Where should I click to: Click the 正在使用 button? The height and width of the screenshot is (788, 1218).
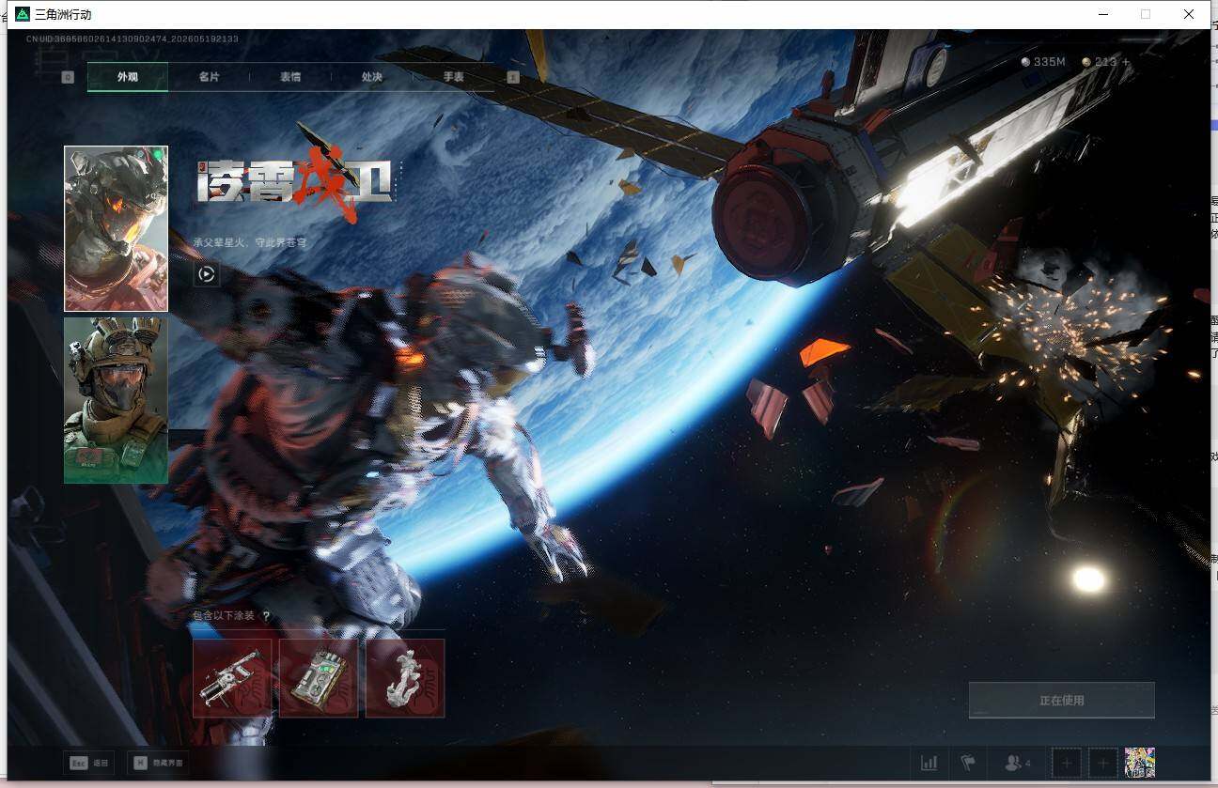(x=1062, y=701)
